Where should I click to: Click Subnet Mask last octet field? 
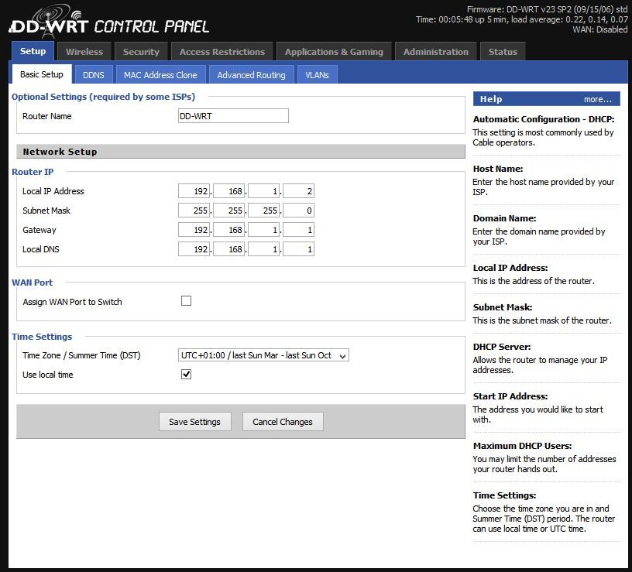tap(298, 211)
